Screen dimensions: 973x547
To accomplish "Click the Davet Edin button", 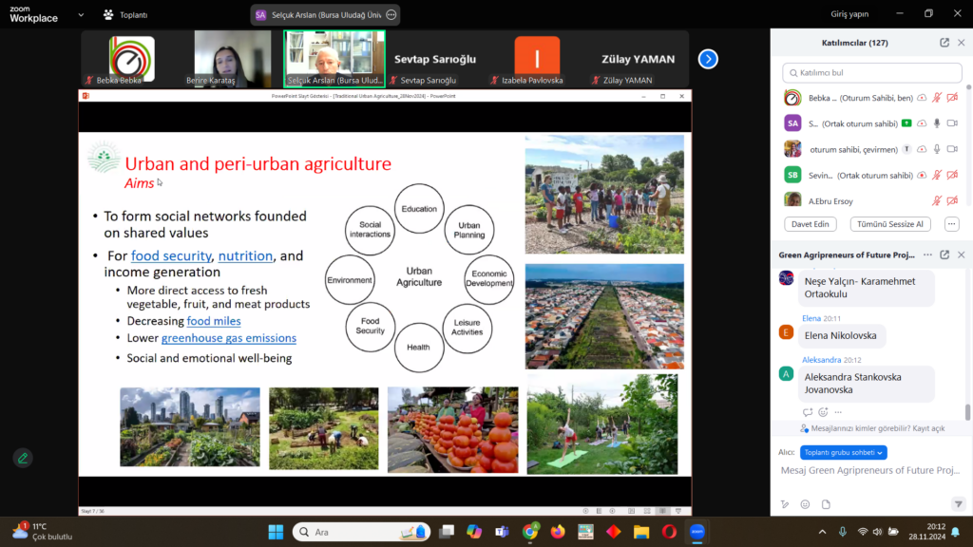I will pyautogui.click(x=810, y=224).
